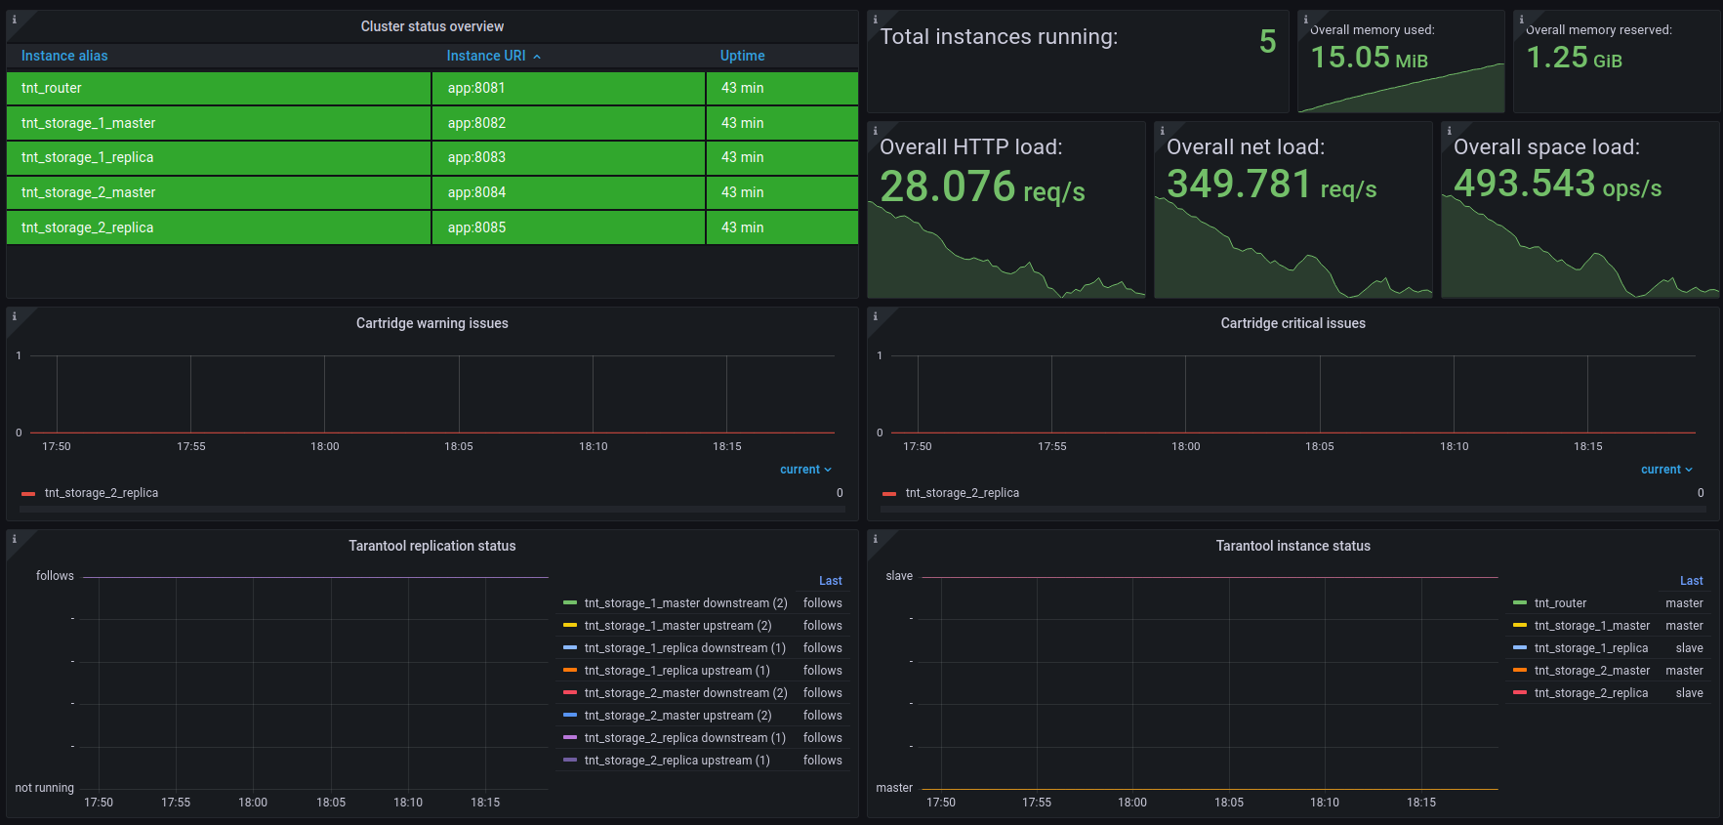
Task: Select the tnt_storage_2_replica table cell
Action: pyautogui.click(x=219, y=227)
